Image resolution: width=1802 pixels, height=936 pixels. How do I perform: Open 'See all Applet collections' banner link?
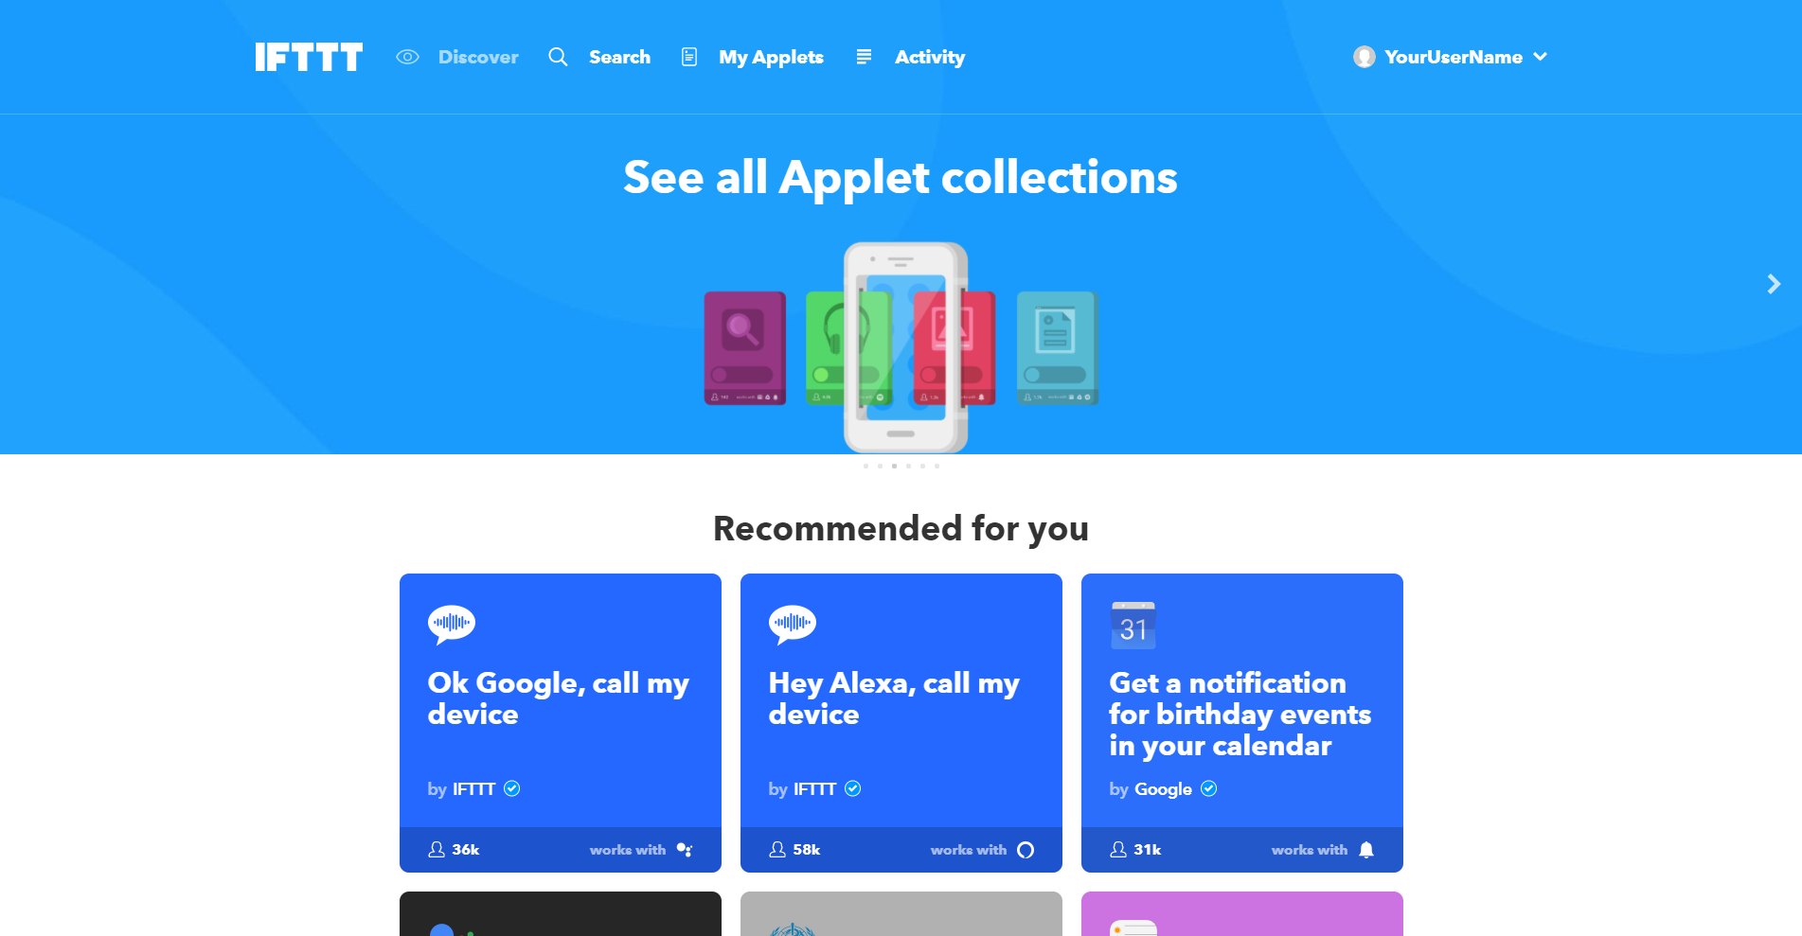point(901,177)
